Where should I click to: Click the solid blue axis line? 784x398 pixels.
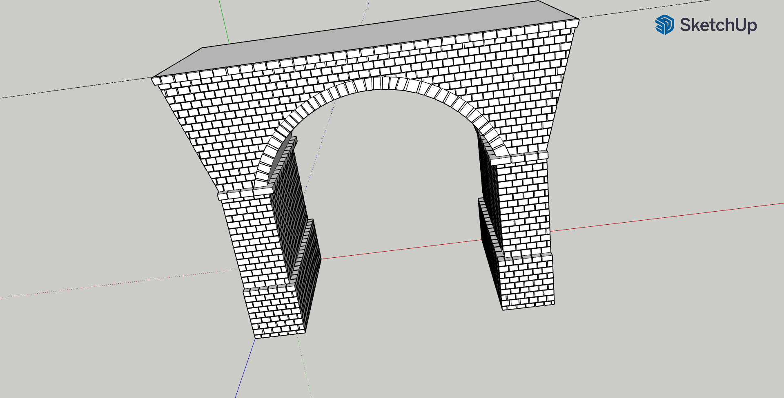pos(245,367)
